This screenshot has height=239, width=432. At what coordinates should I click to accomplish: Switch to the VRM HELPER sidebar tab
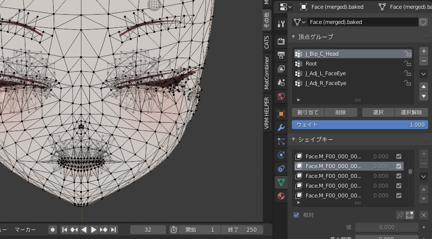pyautogui.click(x=267, y=113)
